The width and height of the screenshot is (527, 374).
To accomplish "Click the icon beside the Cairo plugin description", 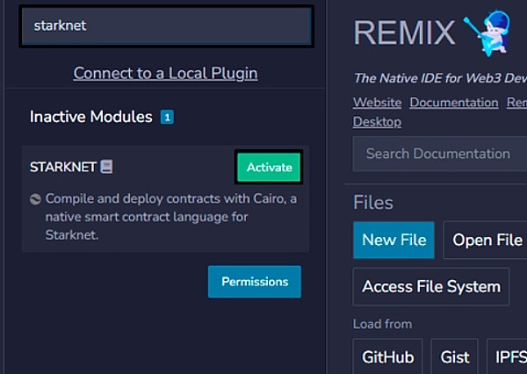I will 35,198.
